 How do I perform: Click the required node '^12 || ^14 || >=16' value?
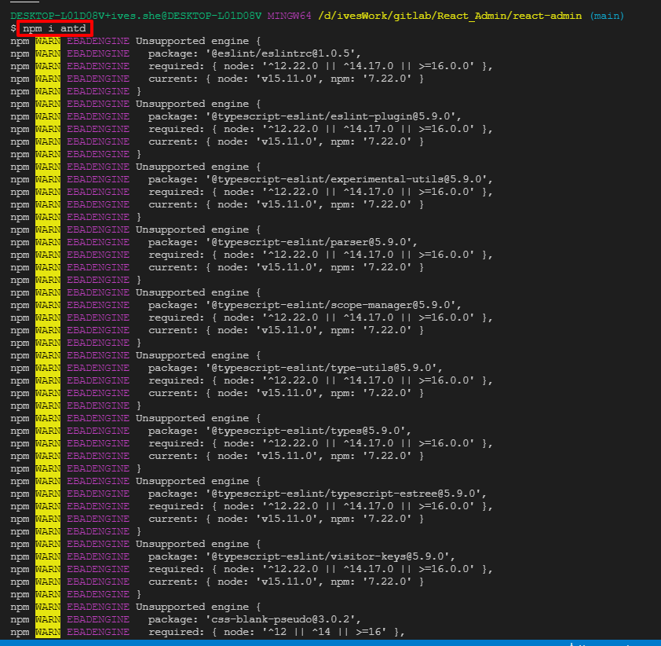click(x=323, y=632)
